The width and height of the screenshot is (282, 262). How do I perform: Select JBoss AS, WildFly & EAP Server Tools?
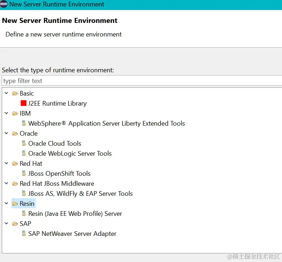(81, 194)
